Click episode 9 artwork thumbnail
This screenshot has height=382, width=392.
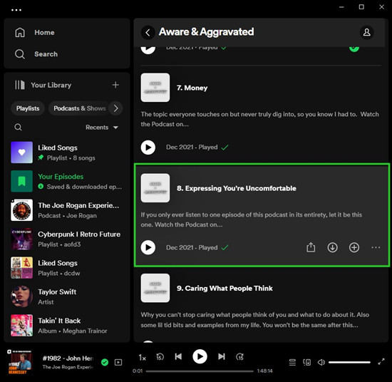(x=155, y=288)
